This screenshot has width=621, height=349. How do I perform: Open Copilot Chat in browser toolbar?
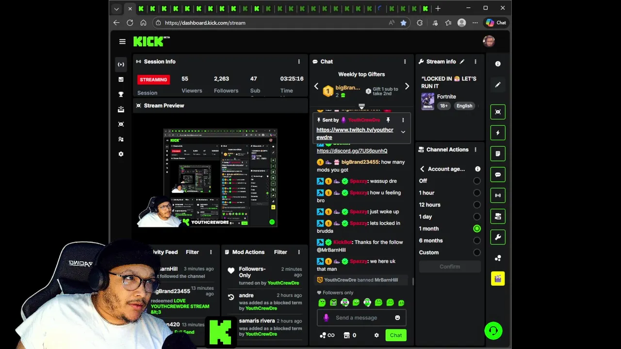click(x=496, y=23)
